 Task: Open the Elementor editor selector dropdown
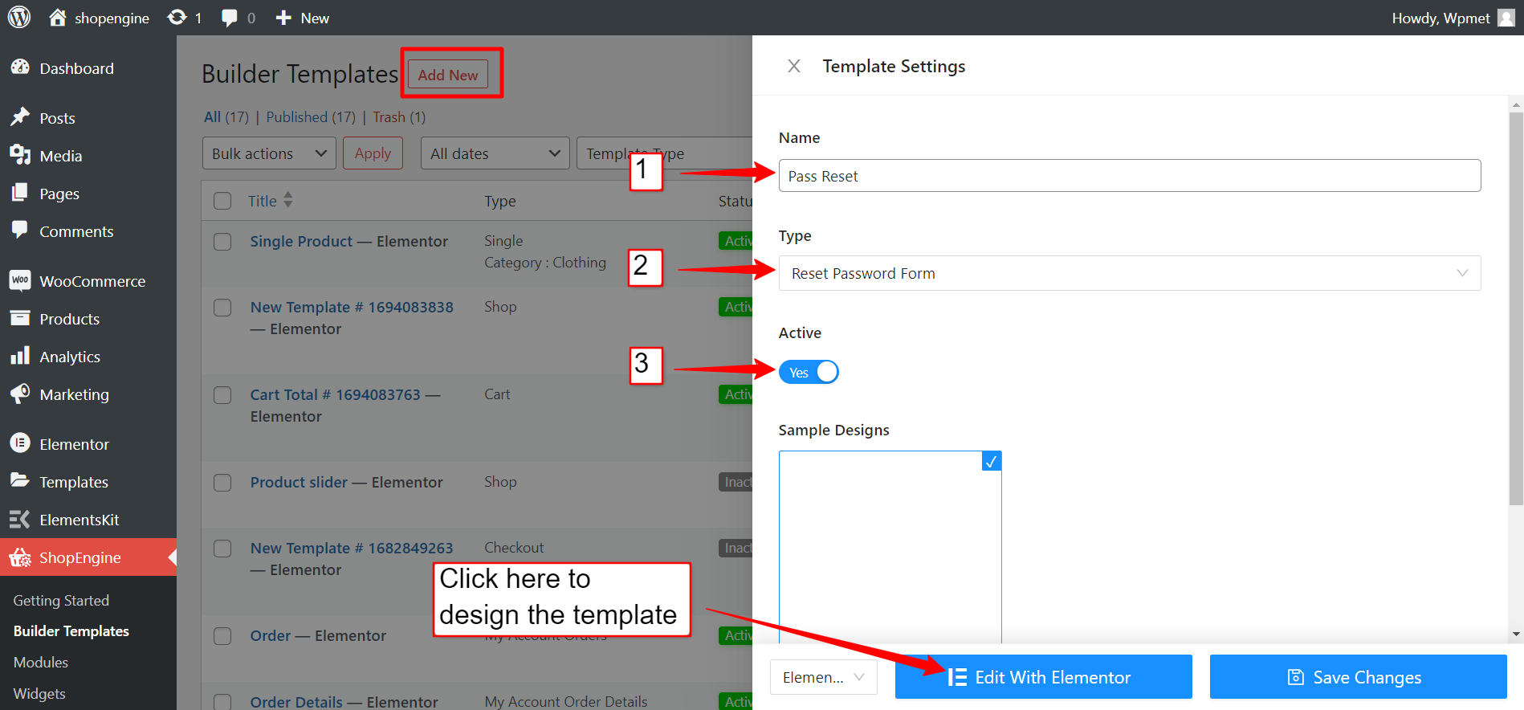point(824,677)
